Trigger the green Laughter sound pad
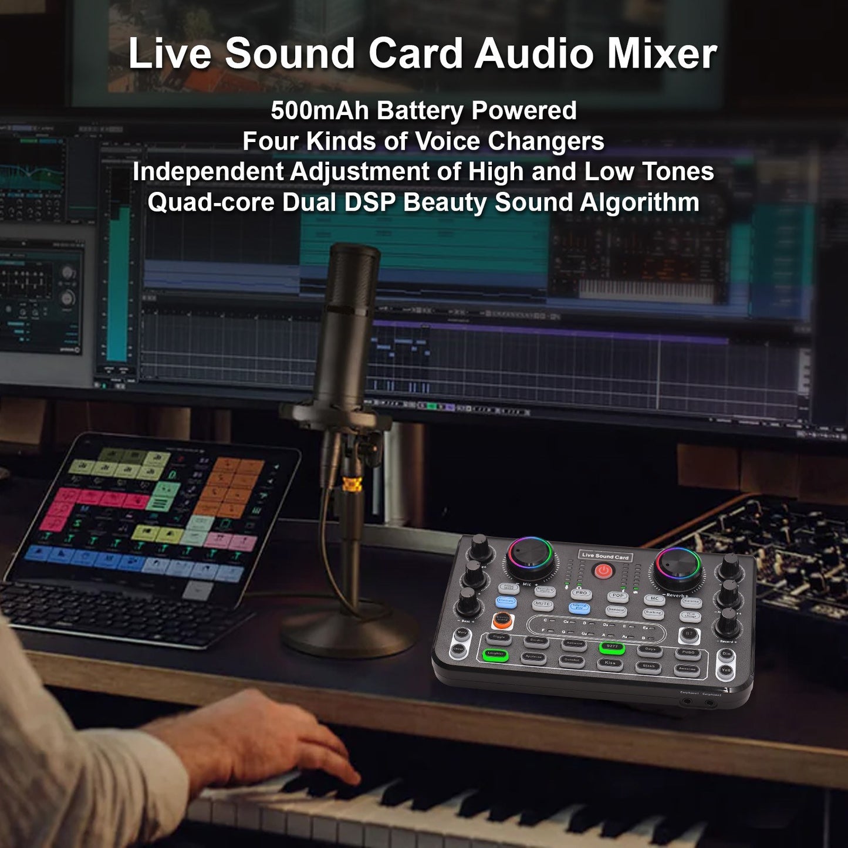The width and height of the screenshot is (848, 848). (x=496, y=655)
